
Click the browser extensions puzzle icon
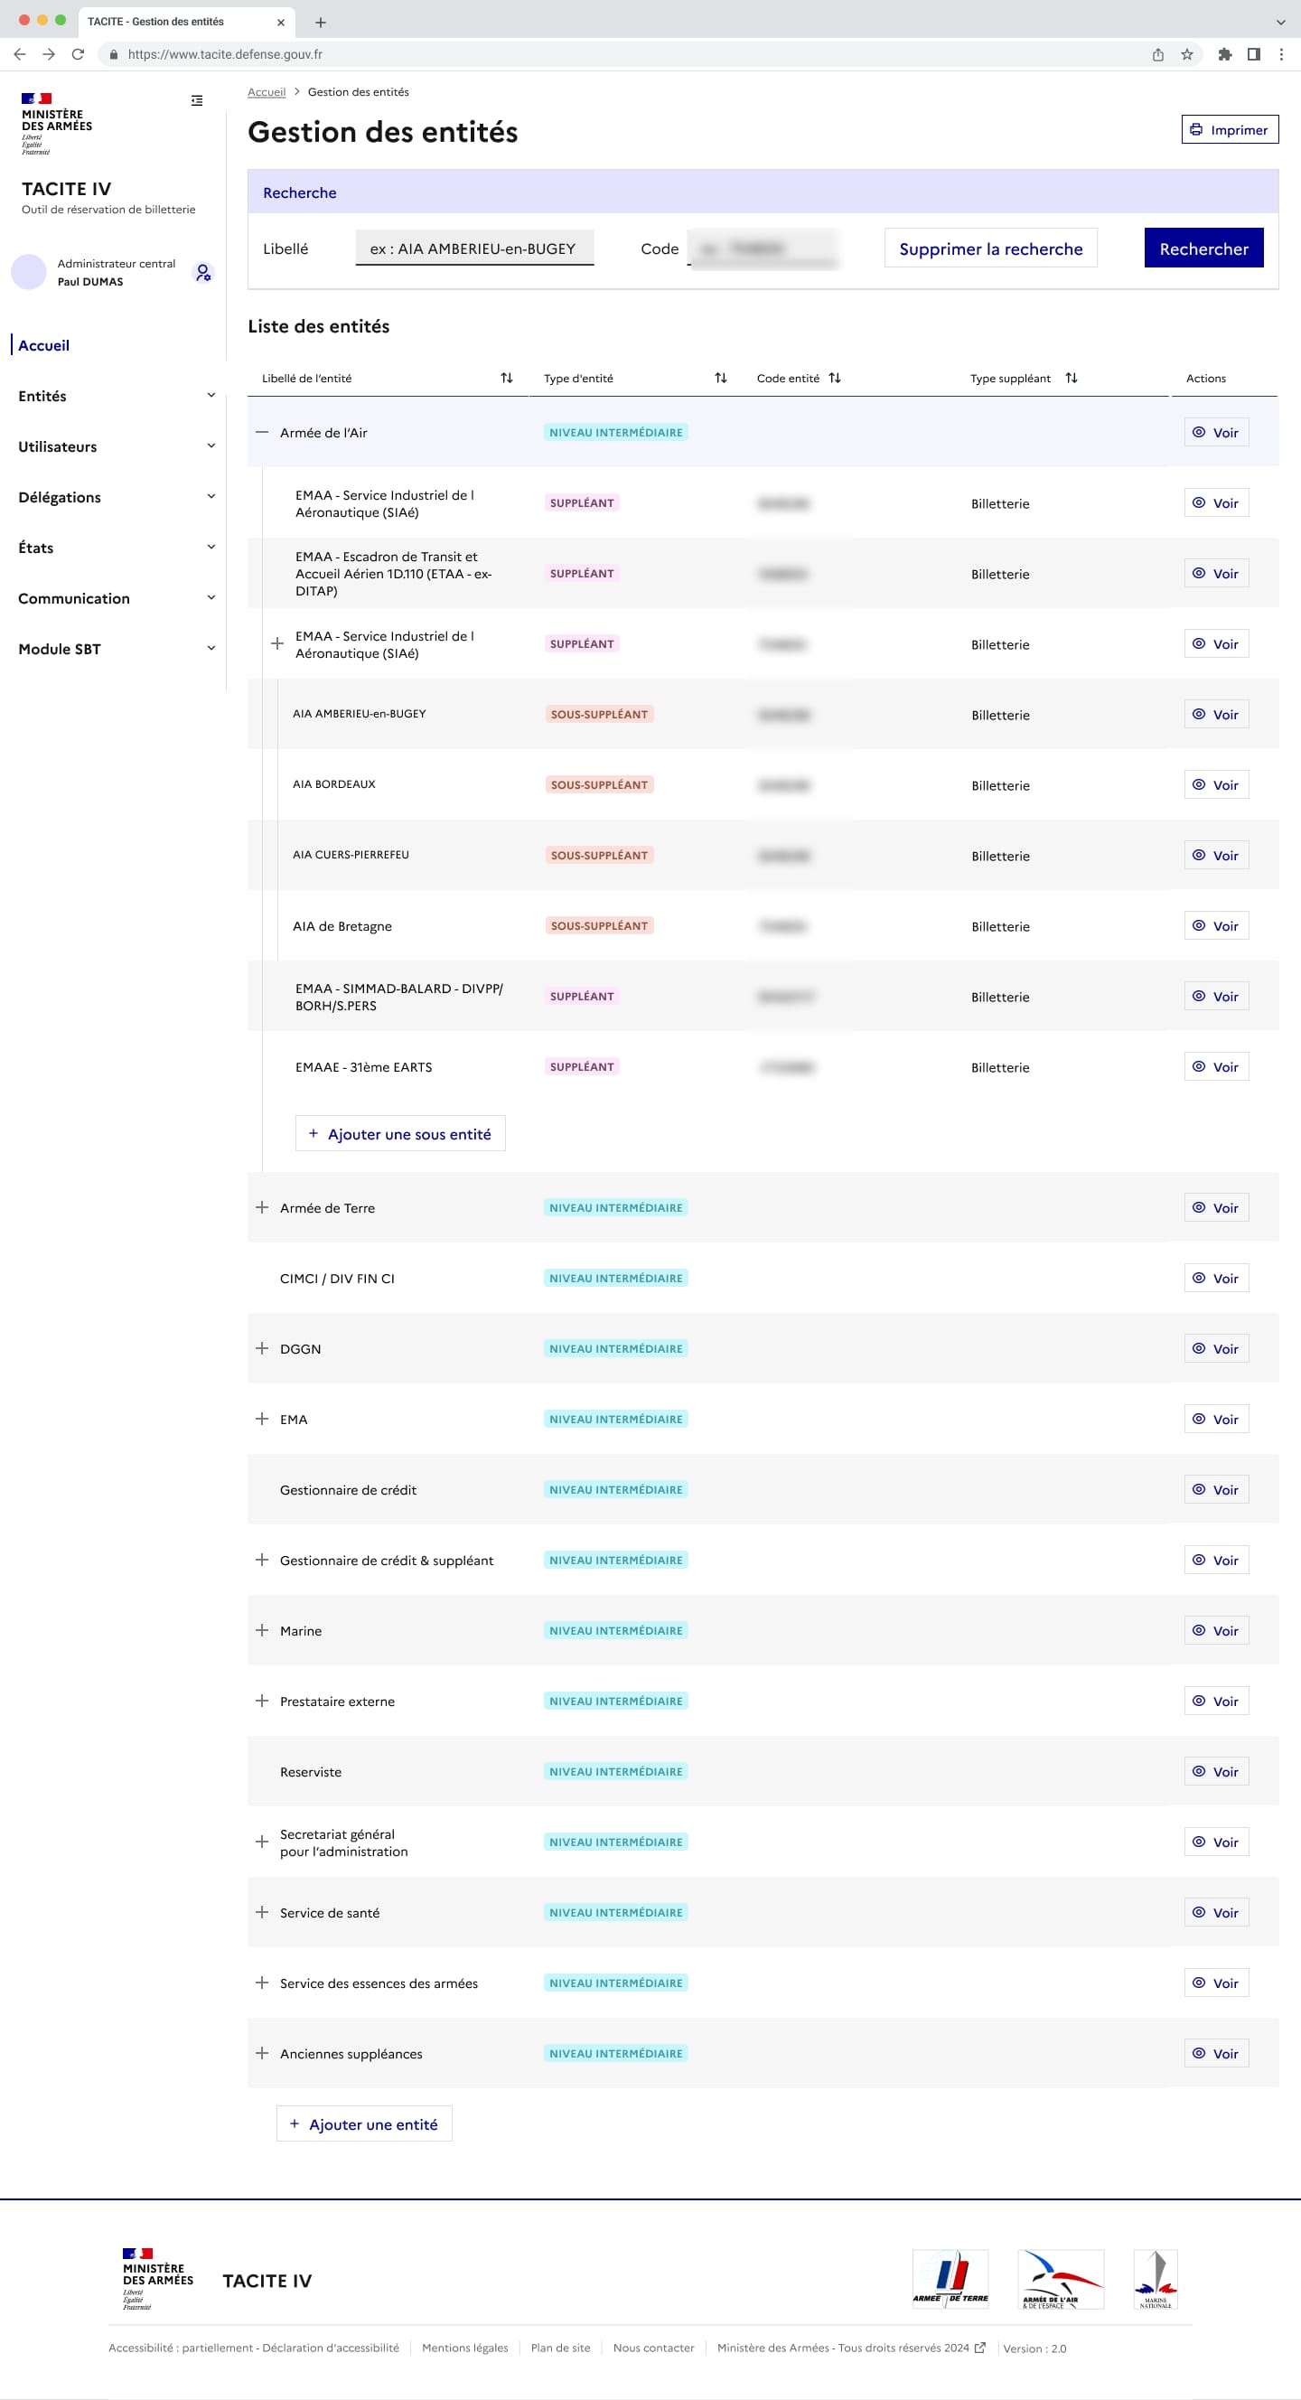[x=1224, y=54]
